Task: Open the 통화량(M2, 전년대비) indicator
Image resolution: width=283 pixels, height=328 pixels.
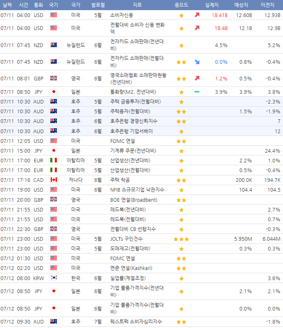Action: pos(133,92)
